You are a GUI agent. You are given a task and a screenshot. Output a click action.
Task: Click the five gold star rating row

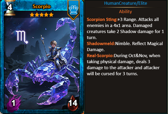coord(42,15)
